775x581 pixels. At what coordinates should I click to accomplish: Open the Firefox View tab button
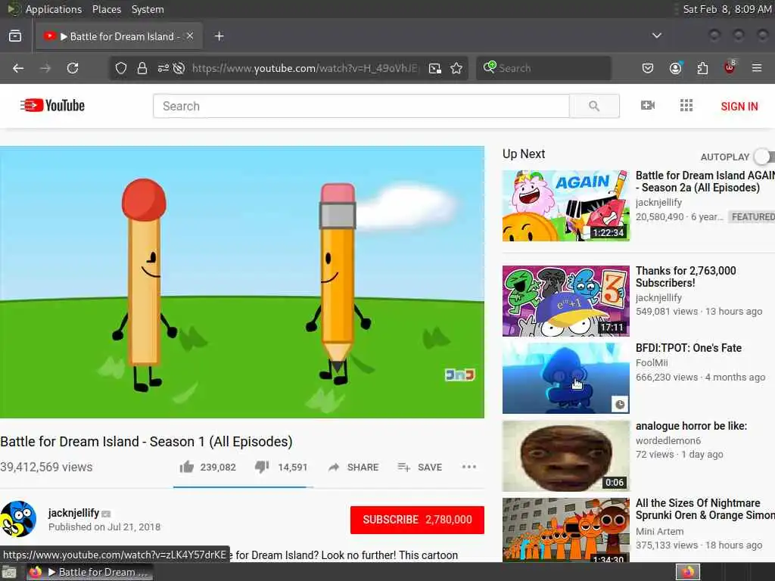coord(15,36)
